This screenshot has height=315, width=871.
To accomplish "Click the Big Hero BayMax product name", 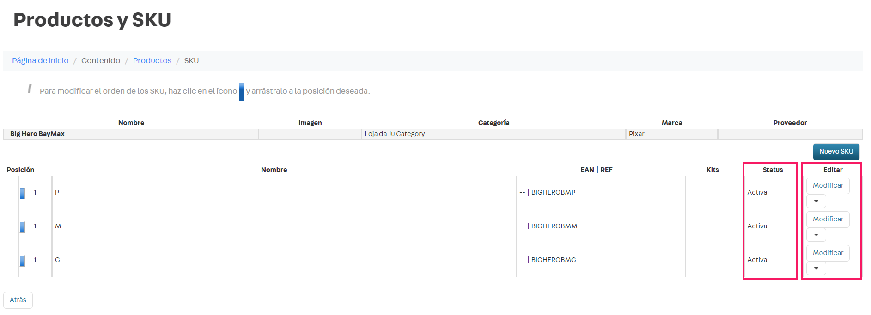I will coord(37,134).
